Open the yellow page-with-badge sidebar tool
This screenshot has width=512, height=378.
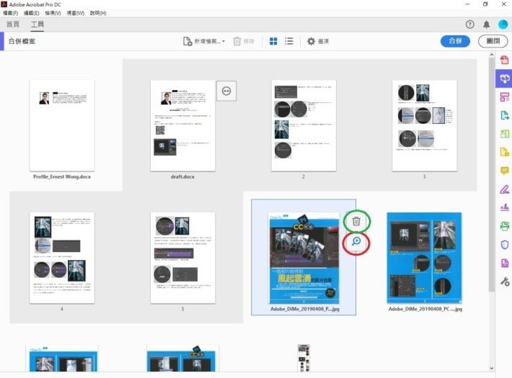pyautogui.click(x=505, y=152)
